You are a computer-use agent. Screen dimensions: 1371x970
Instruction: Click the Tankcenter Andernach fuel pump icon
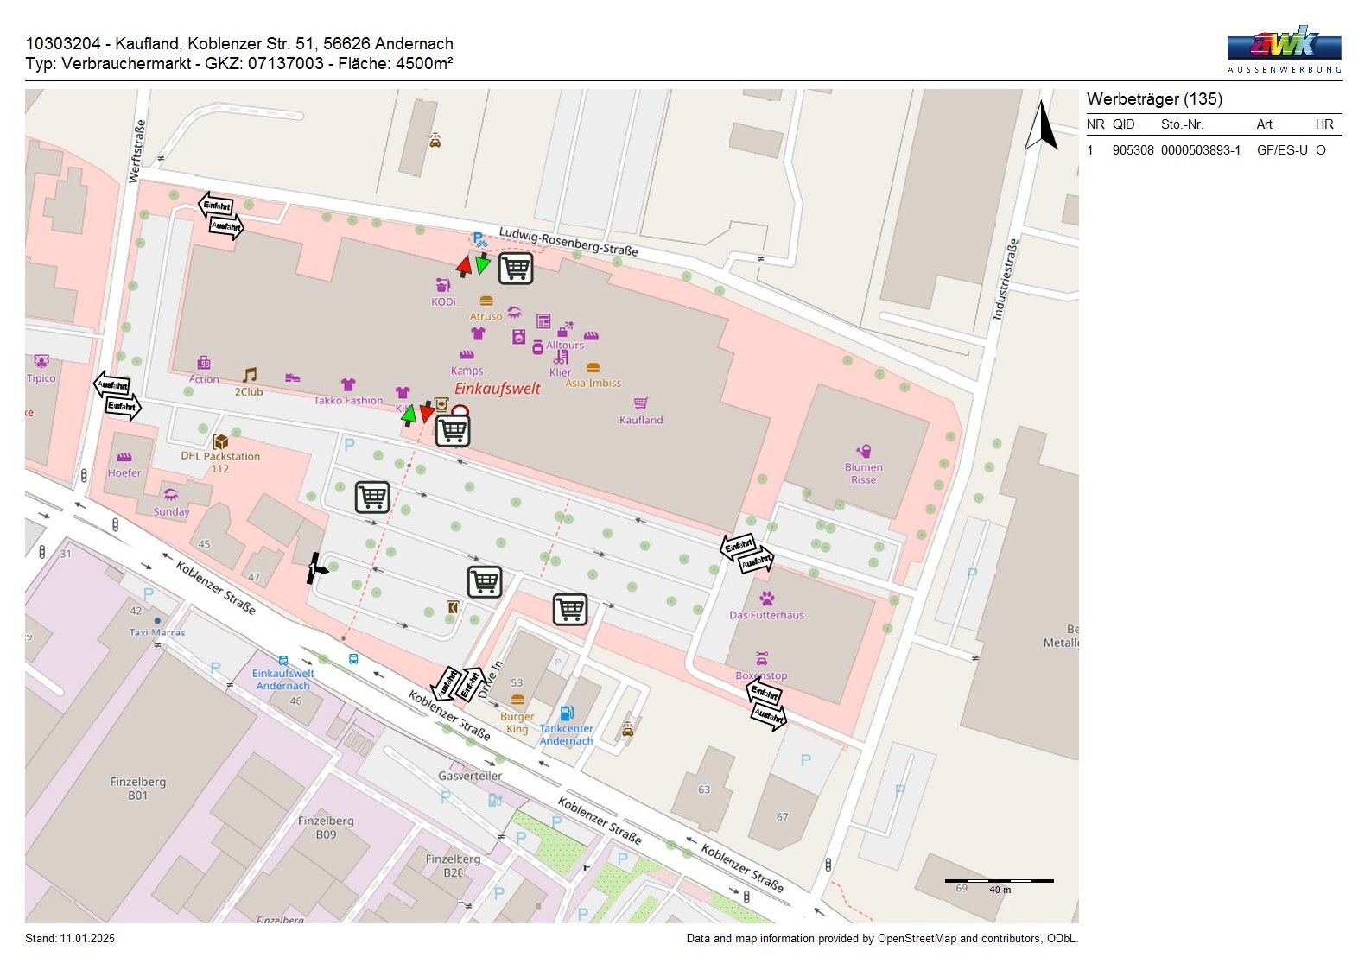(x=567, y=713)
